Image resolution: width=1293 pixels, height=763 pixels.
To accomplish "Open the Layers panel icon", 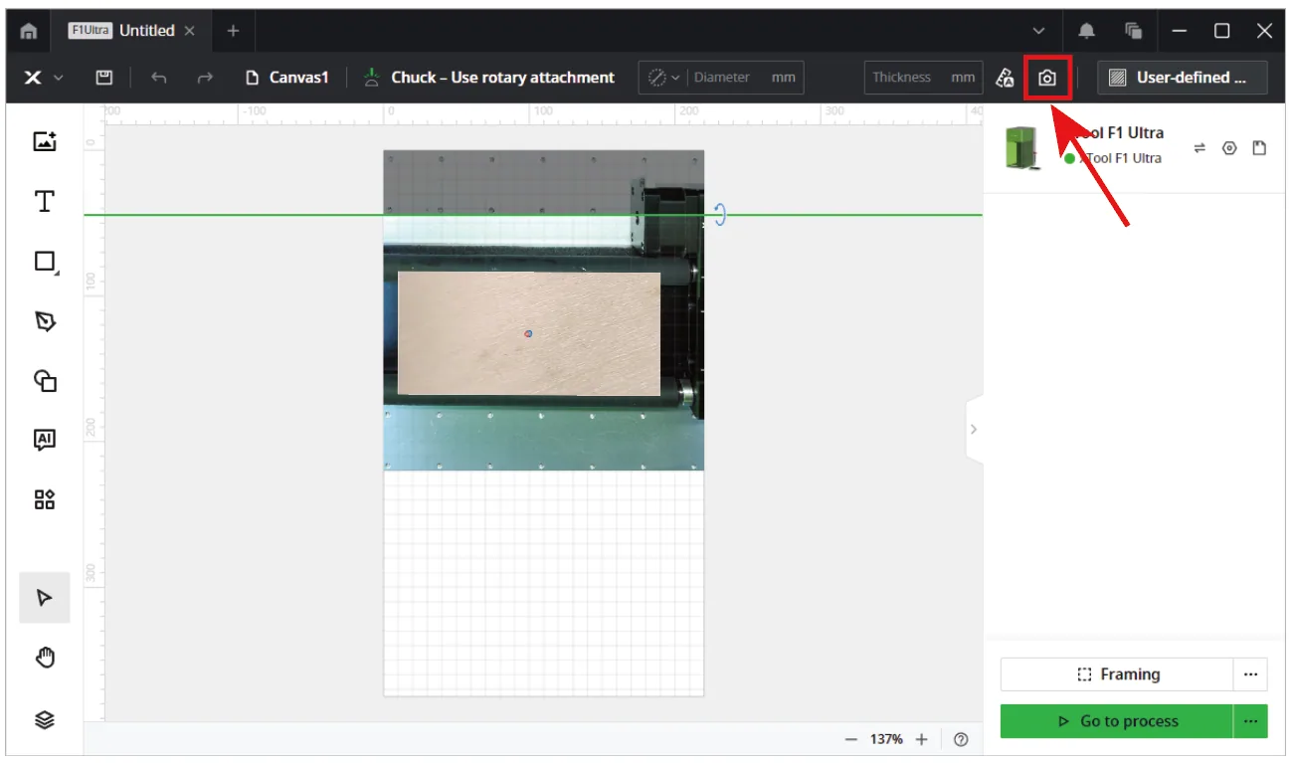I will tap(45, 720).
